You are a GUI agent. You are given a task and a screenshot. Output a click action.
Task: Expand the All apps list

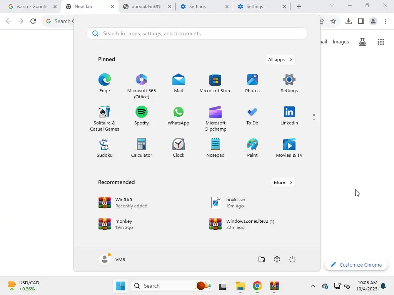pyautogui.click(x=280, y=60)
